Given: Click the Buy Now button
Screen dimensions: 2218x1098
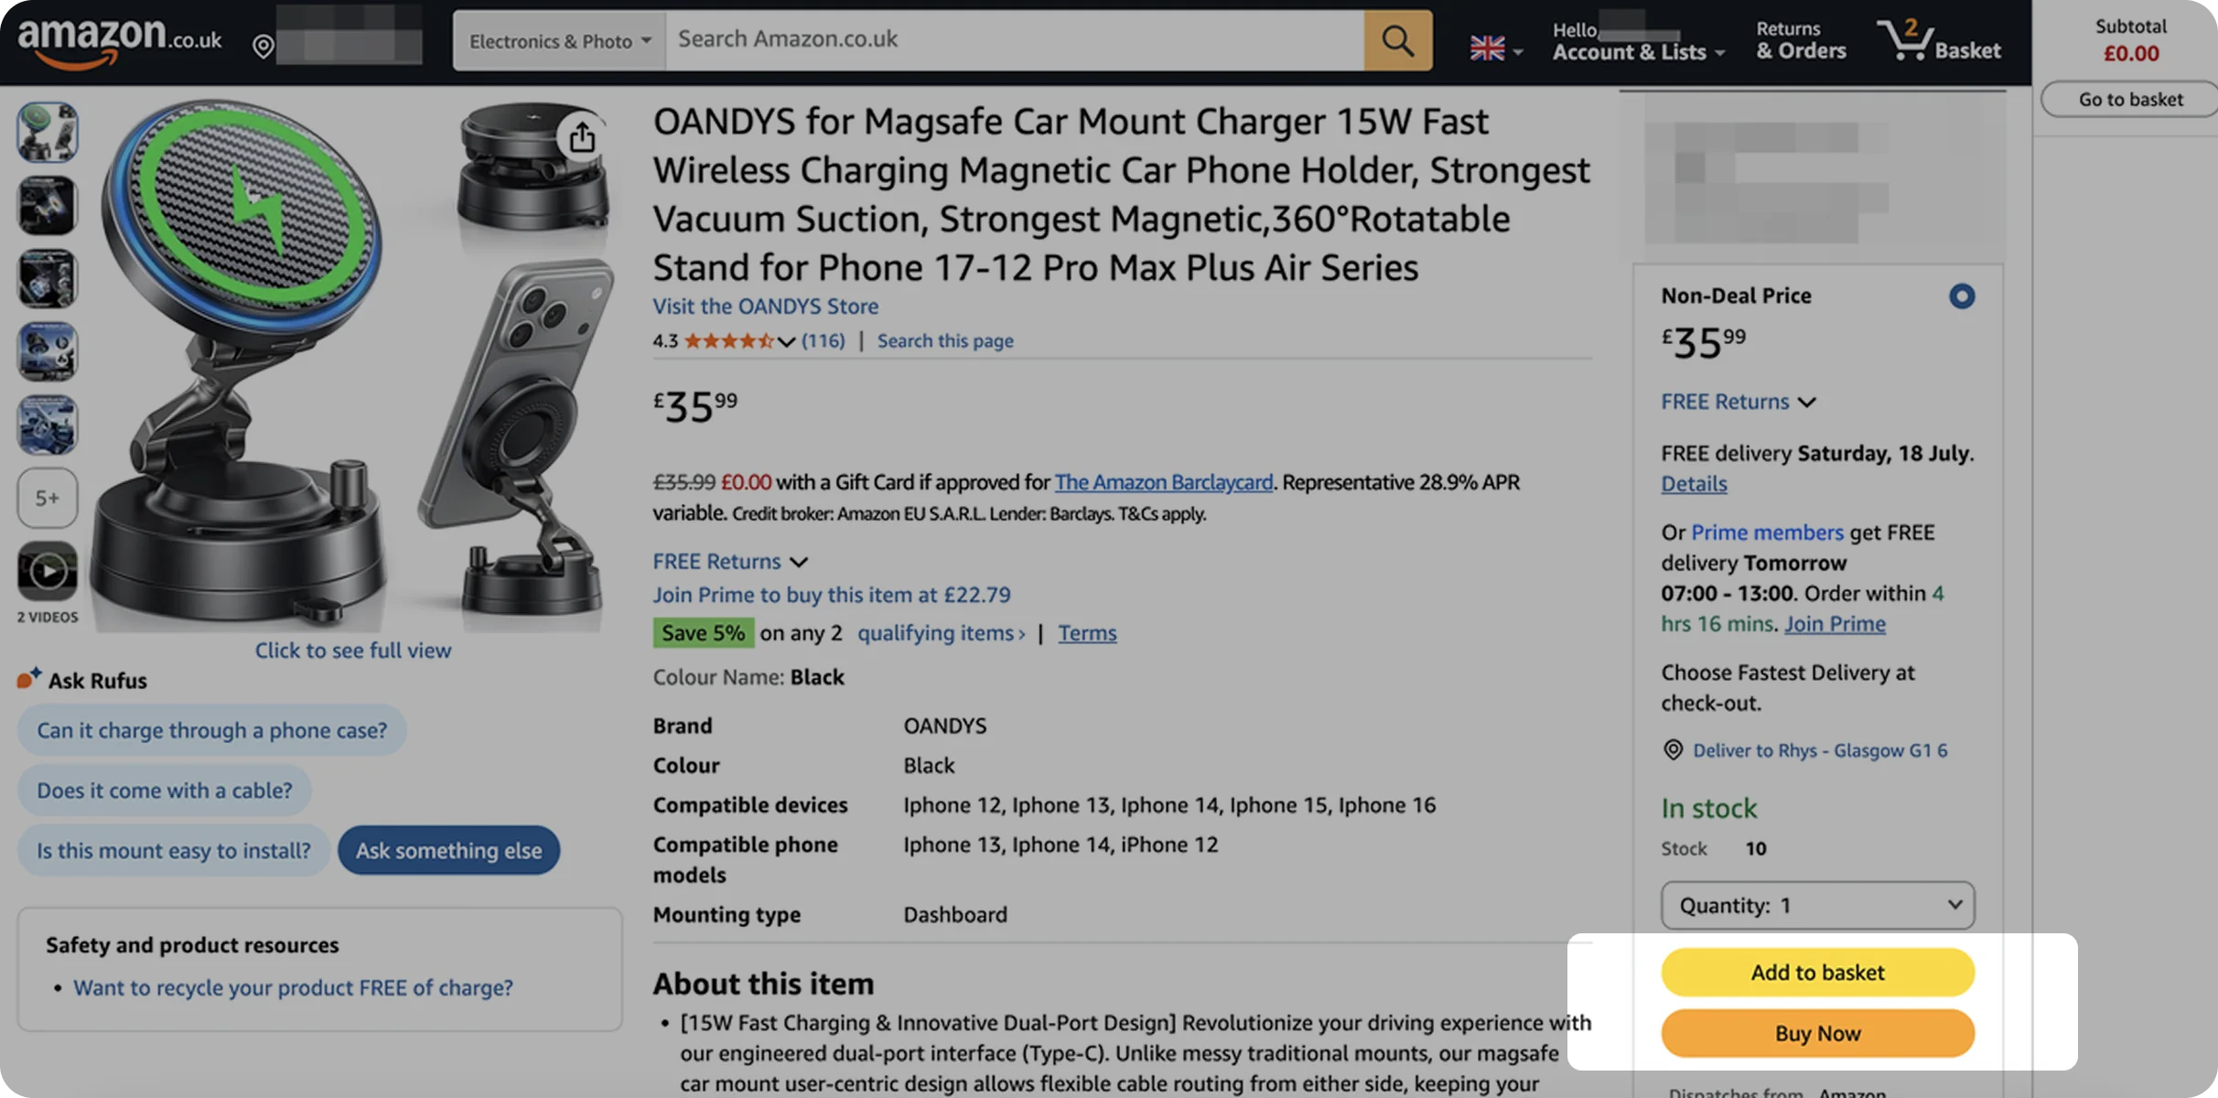Looking at the screenshot, I should 1817,1033.
